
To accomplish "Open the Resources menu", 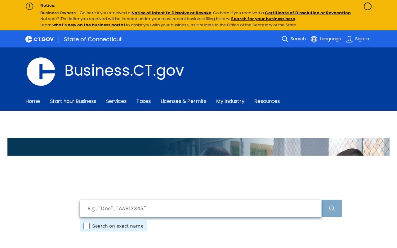I will tap(267, 101).
